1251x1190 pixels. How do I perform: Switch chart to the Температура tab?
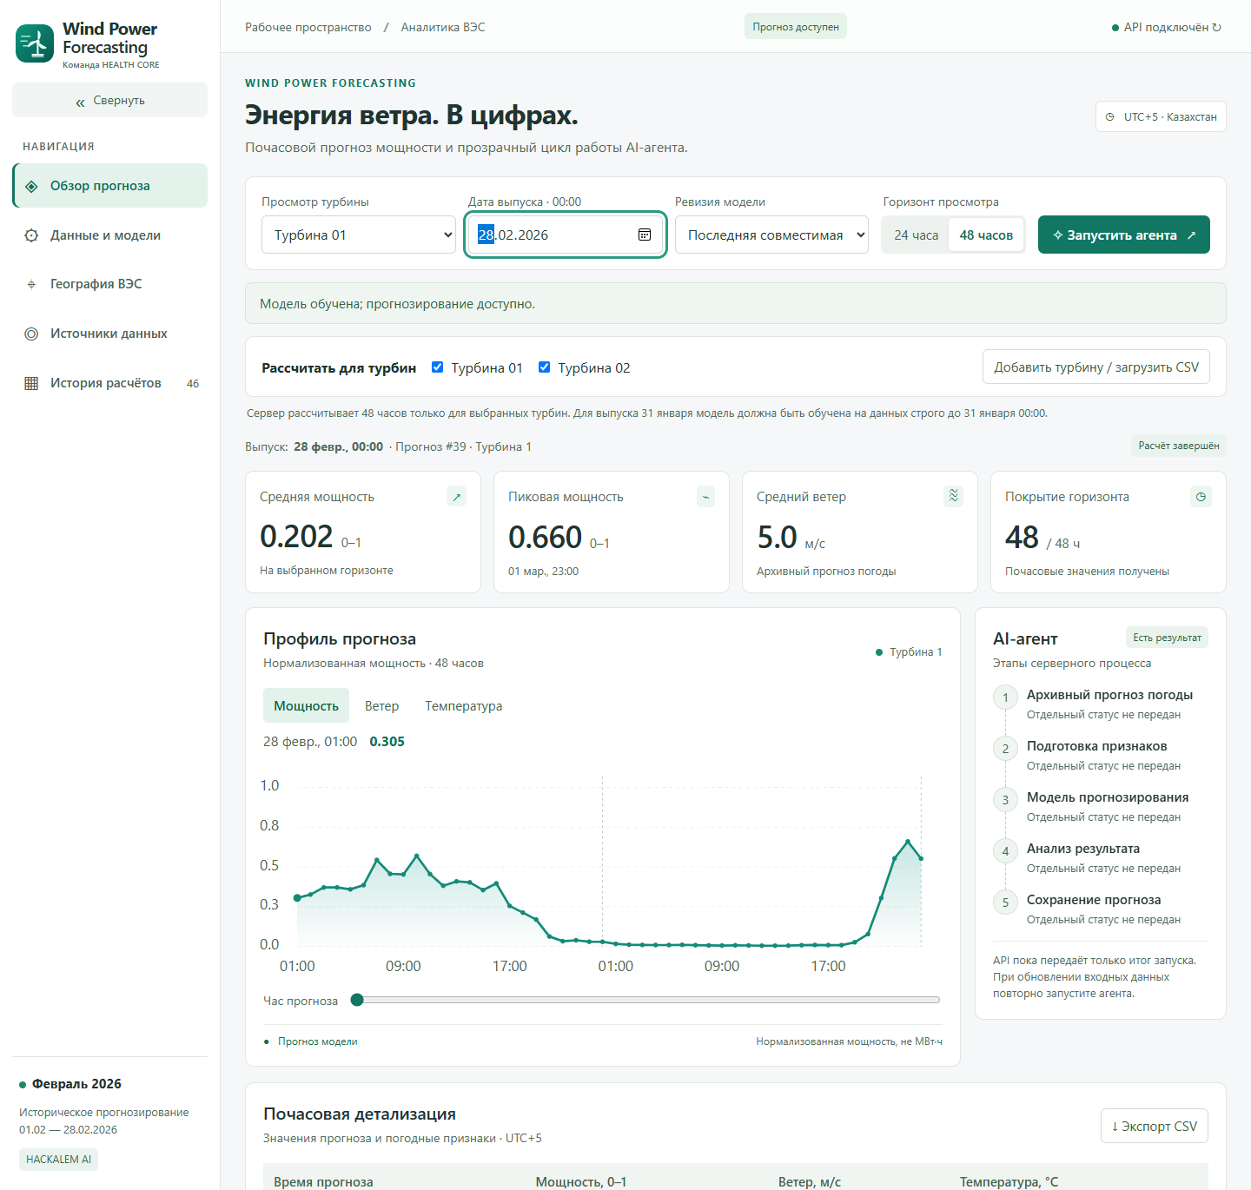[x=464, y=705]
